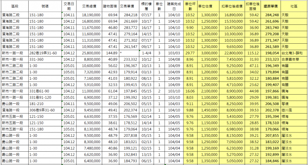The height and width of the screenshot is (165, 308).
Task: Select unit price cell 233,332
Action: [129, 60]
